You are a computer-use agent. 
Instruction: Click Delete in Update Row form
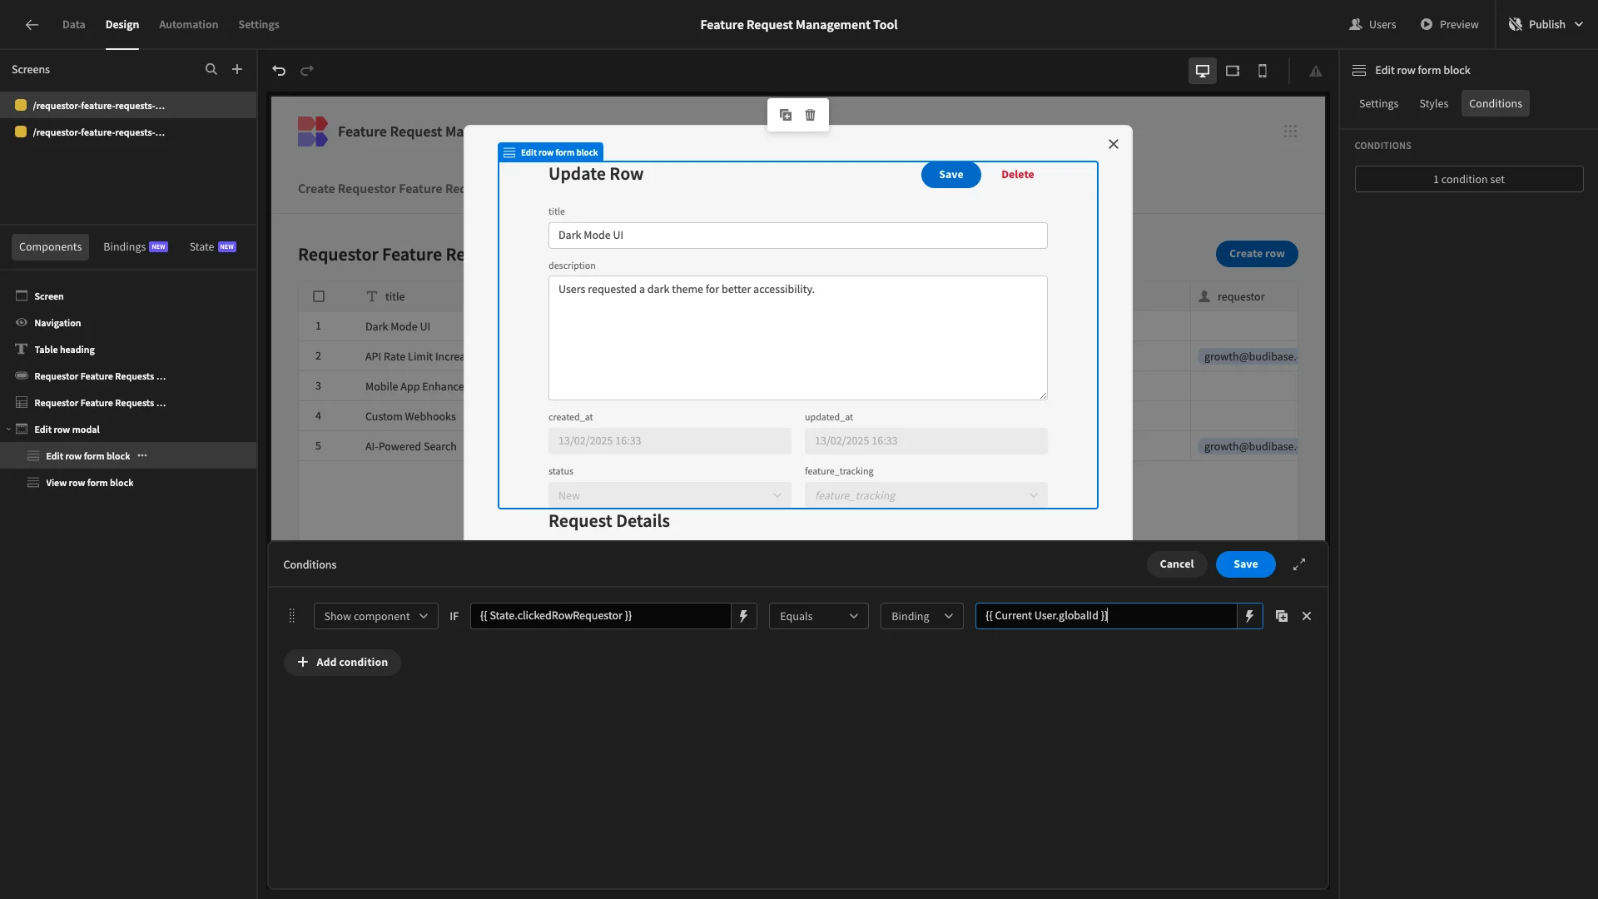coord(1018,175)
